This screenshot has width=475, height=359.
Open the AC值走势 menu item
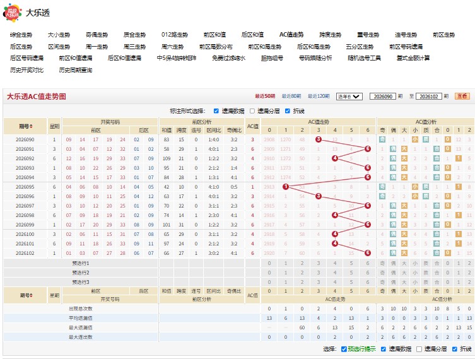[x=291, y=35]
